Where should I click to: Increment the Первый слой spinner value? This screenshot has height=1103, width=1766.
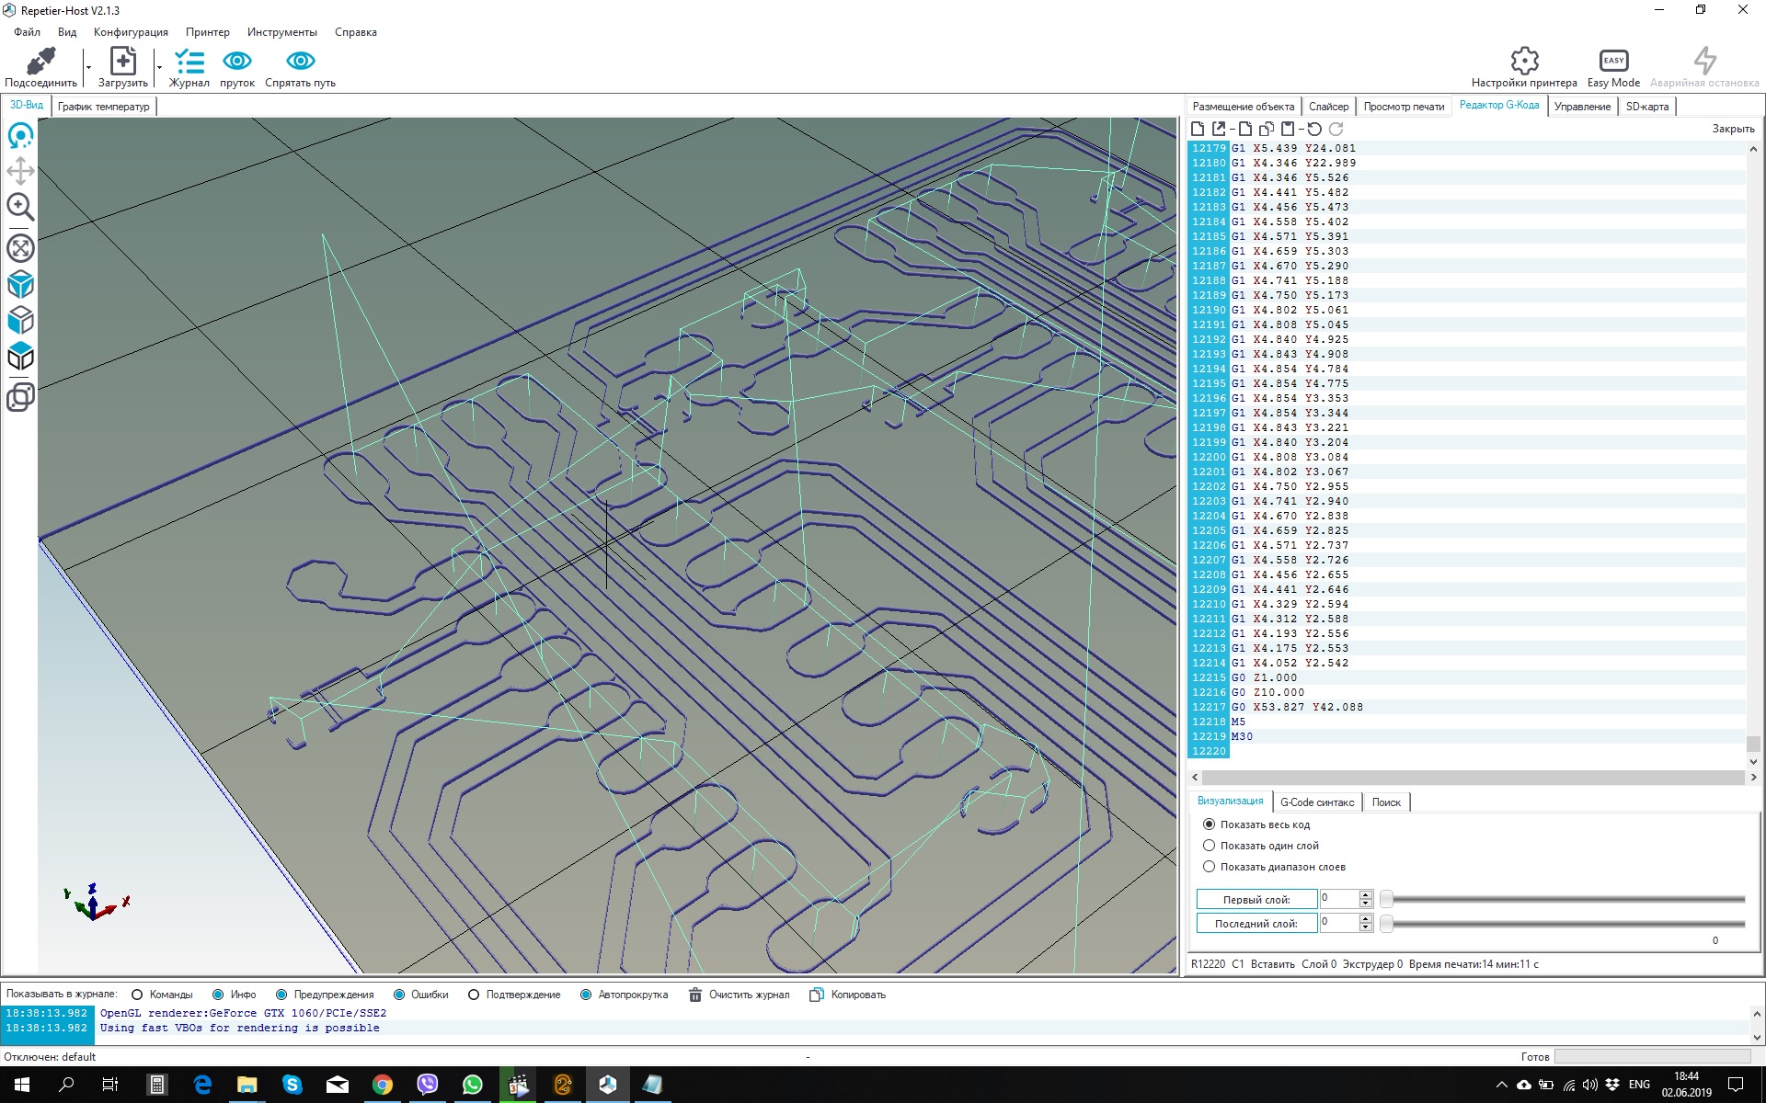[1366, 894]
